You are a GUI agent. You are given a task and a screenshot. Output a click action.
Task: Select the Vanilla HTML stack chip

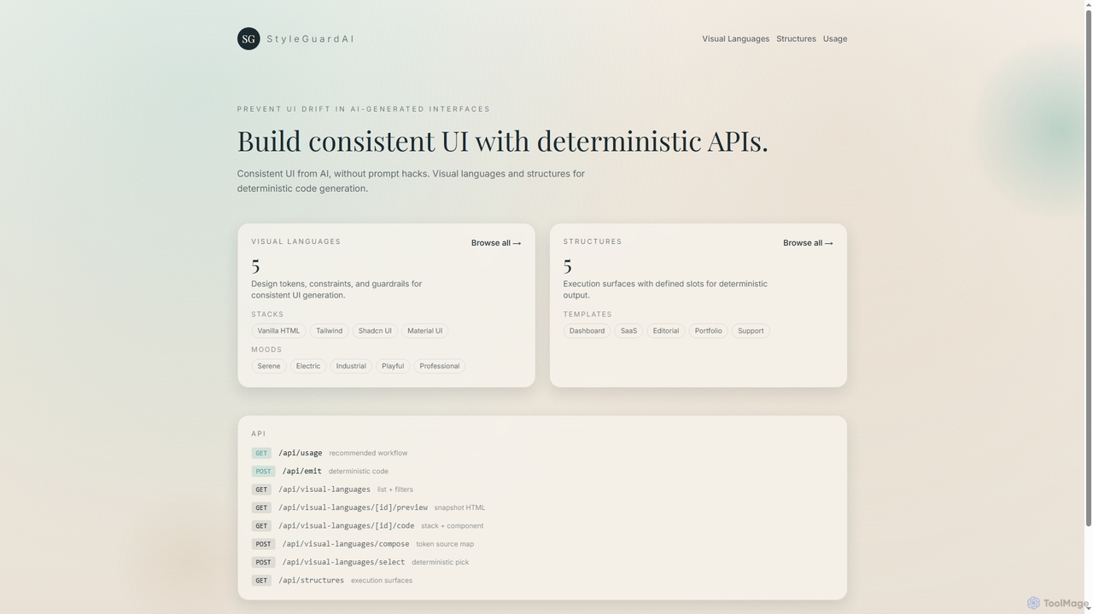pos(278,331)
